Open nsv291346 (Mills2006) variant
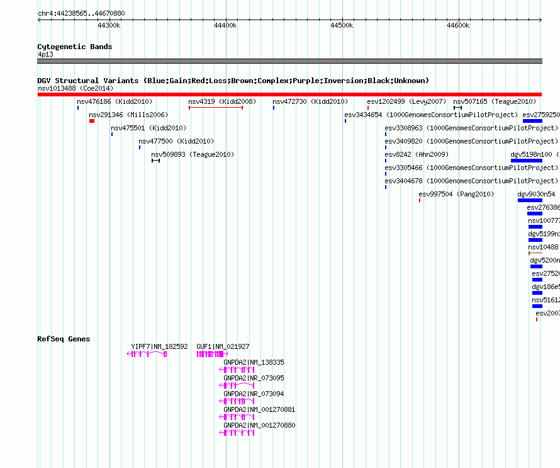This screenshot has width=560, height=468. (128, 115)
